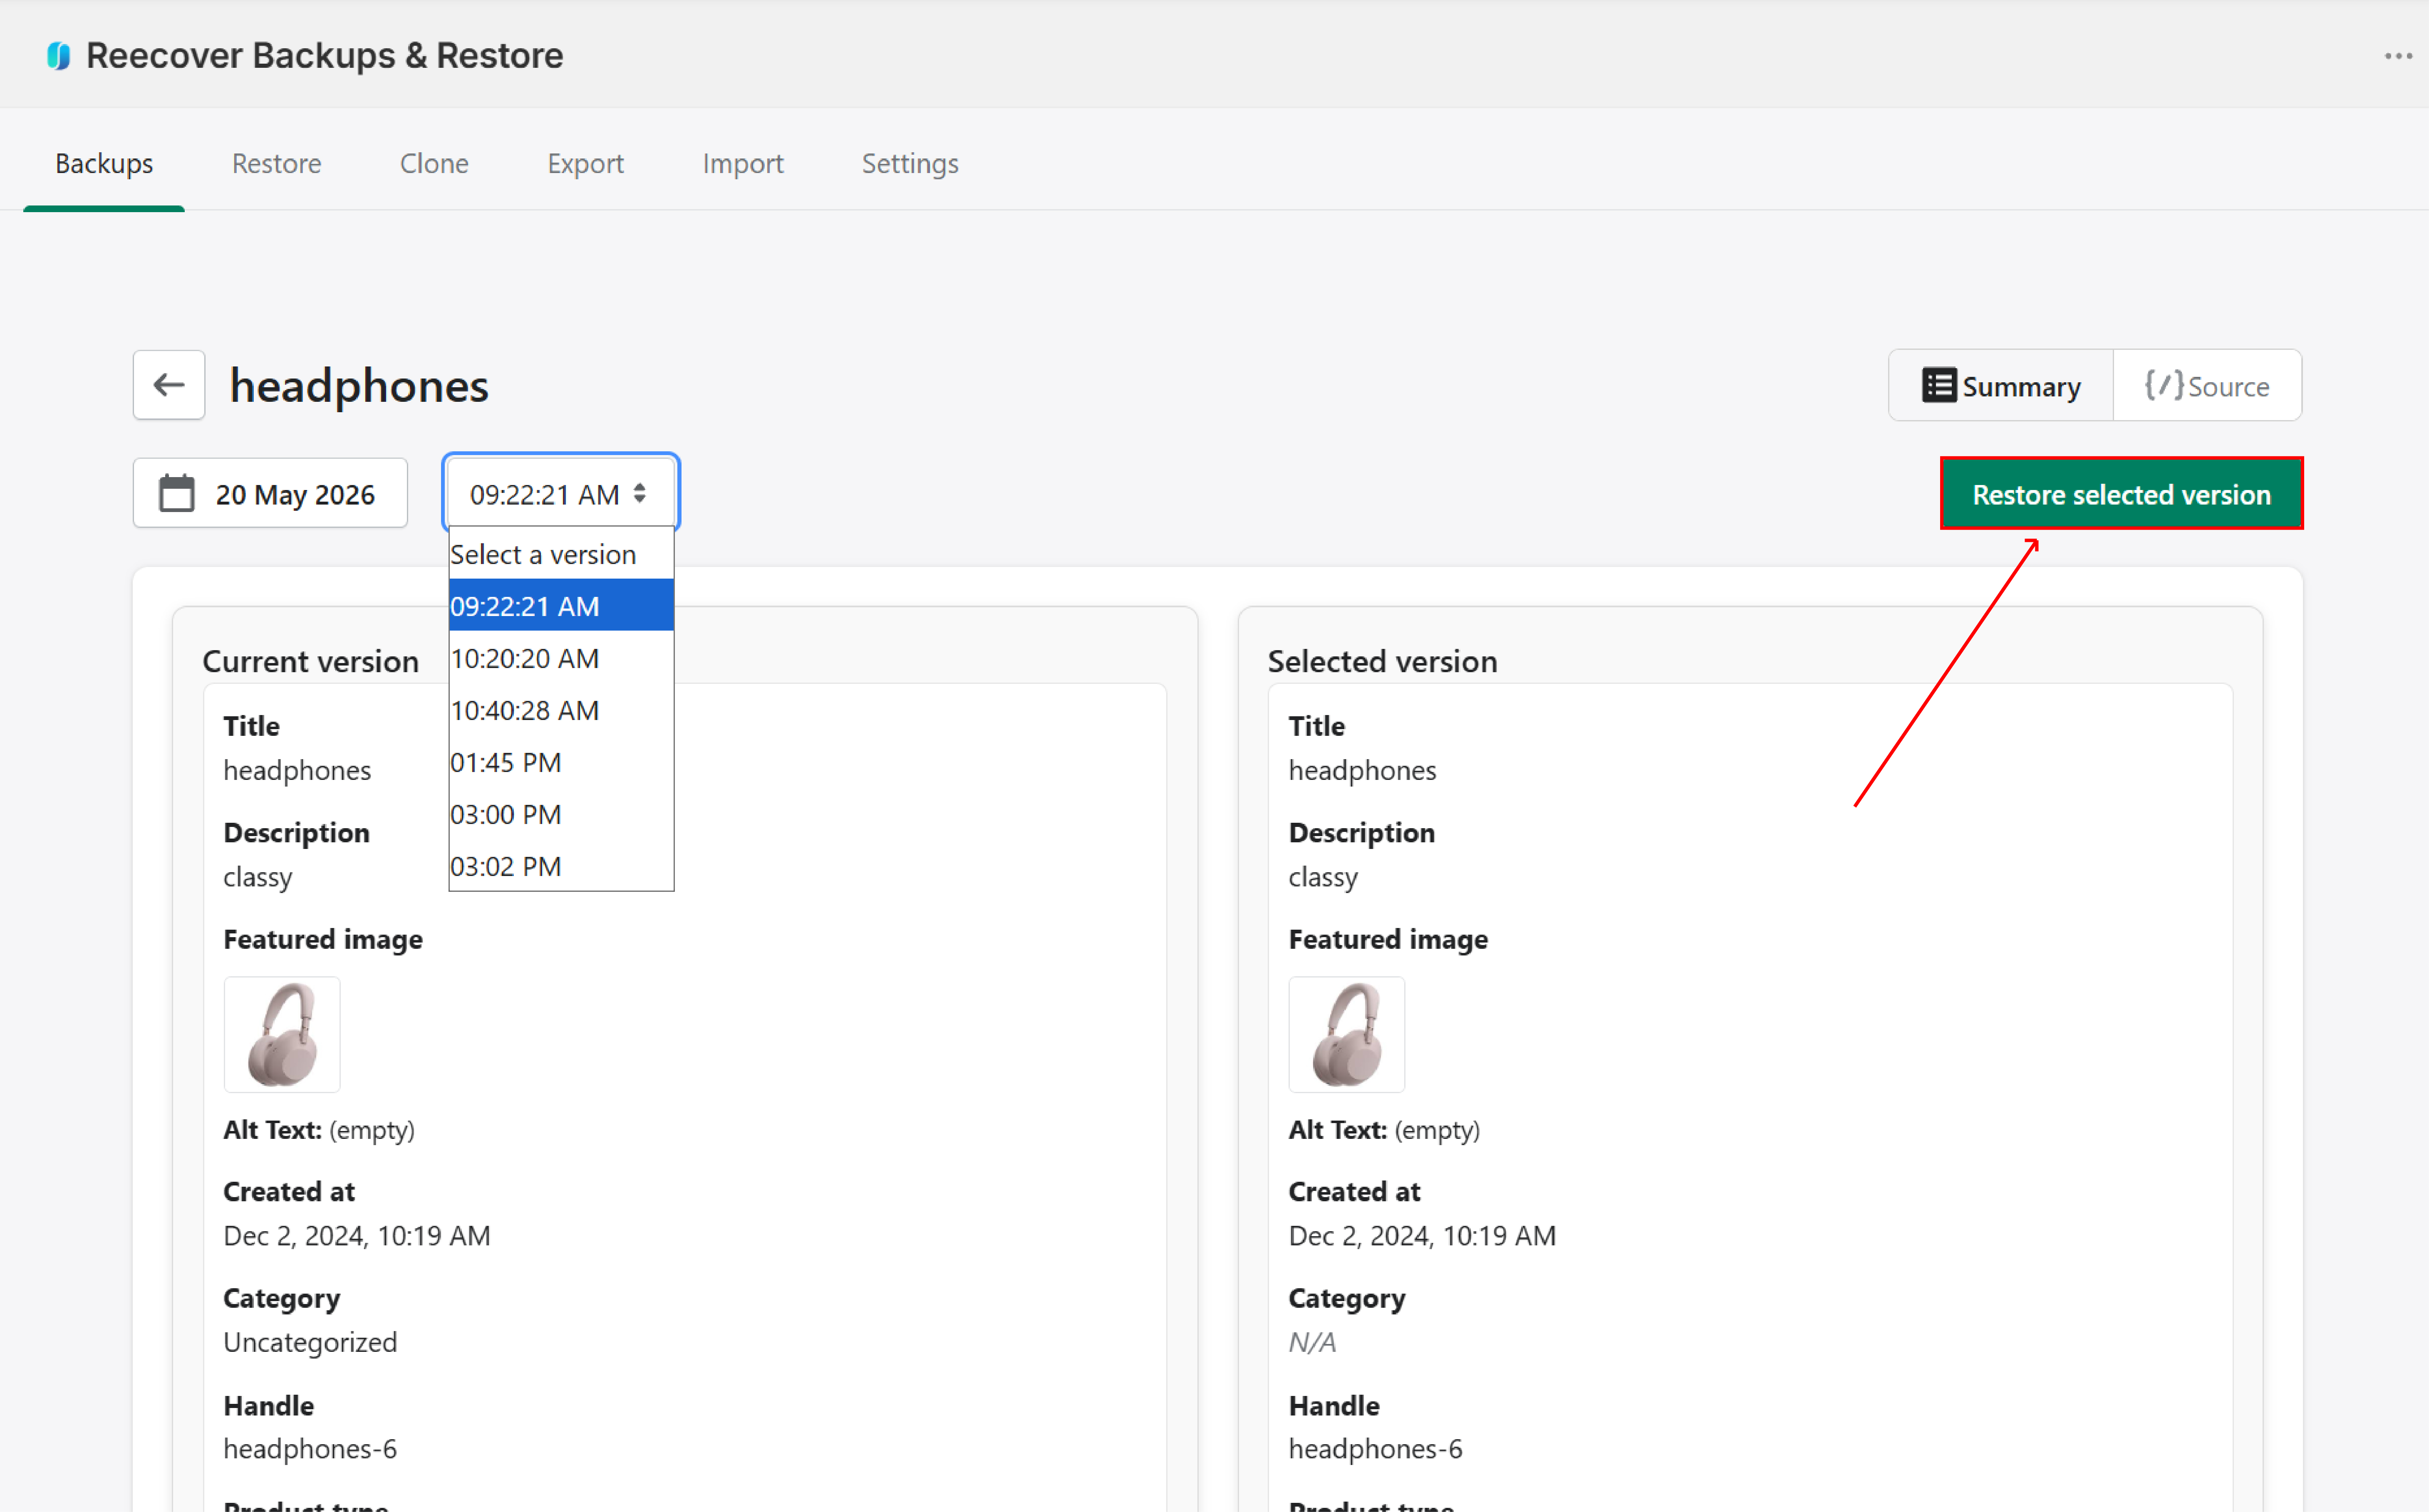Pick the 03:02 PM version
The image size is (2429, 1512).
(561, 866)
